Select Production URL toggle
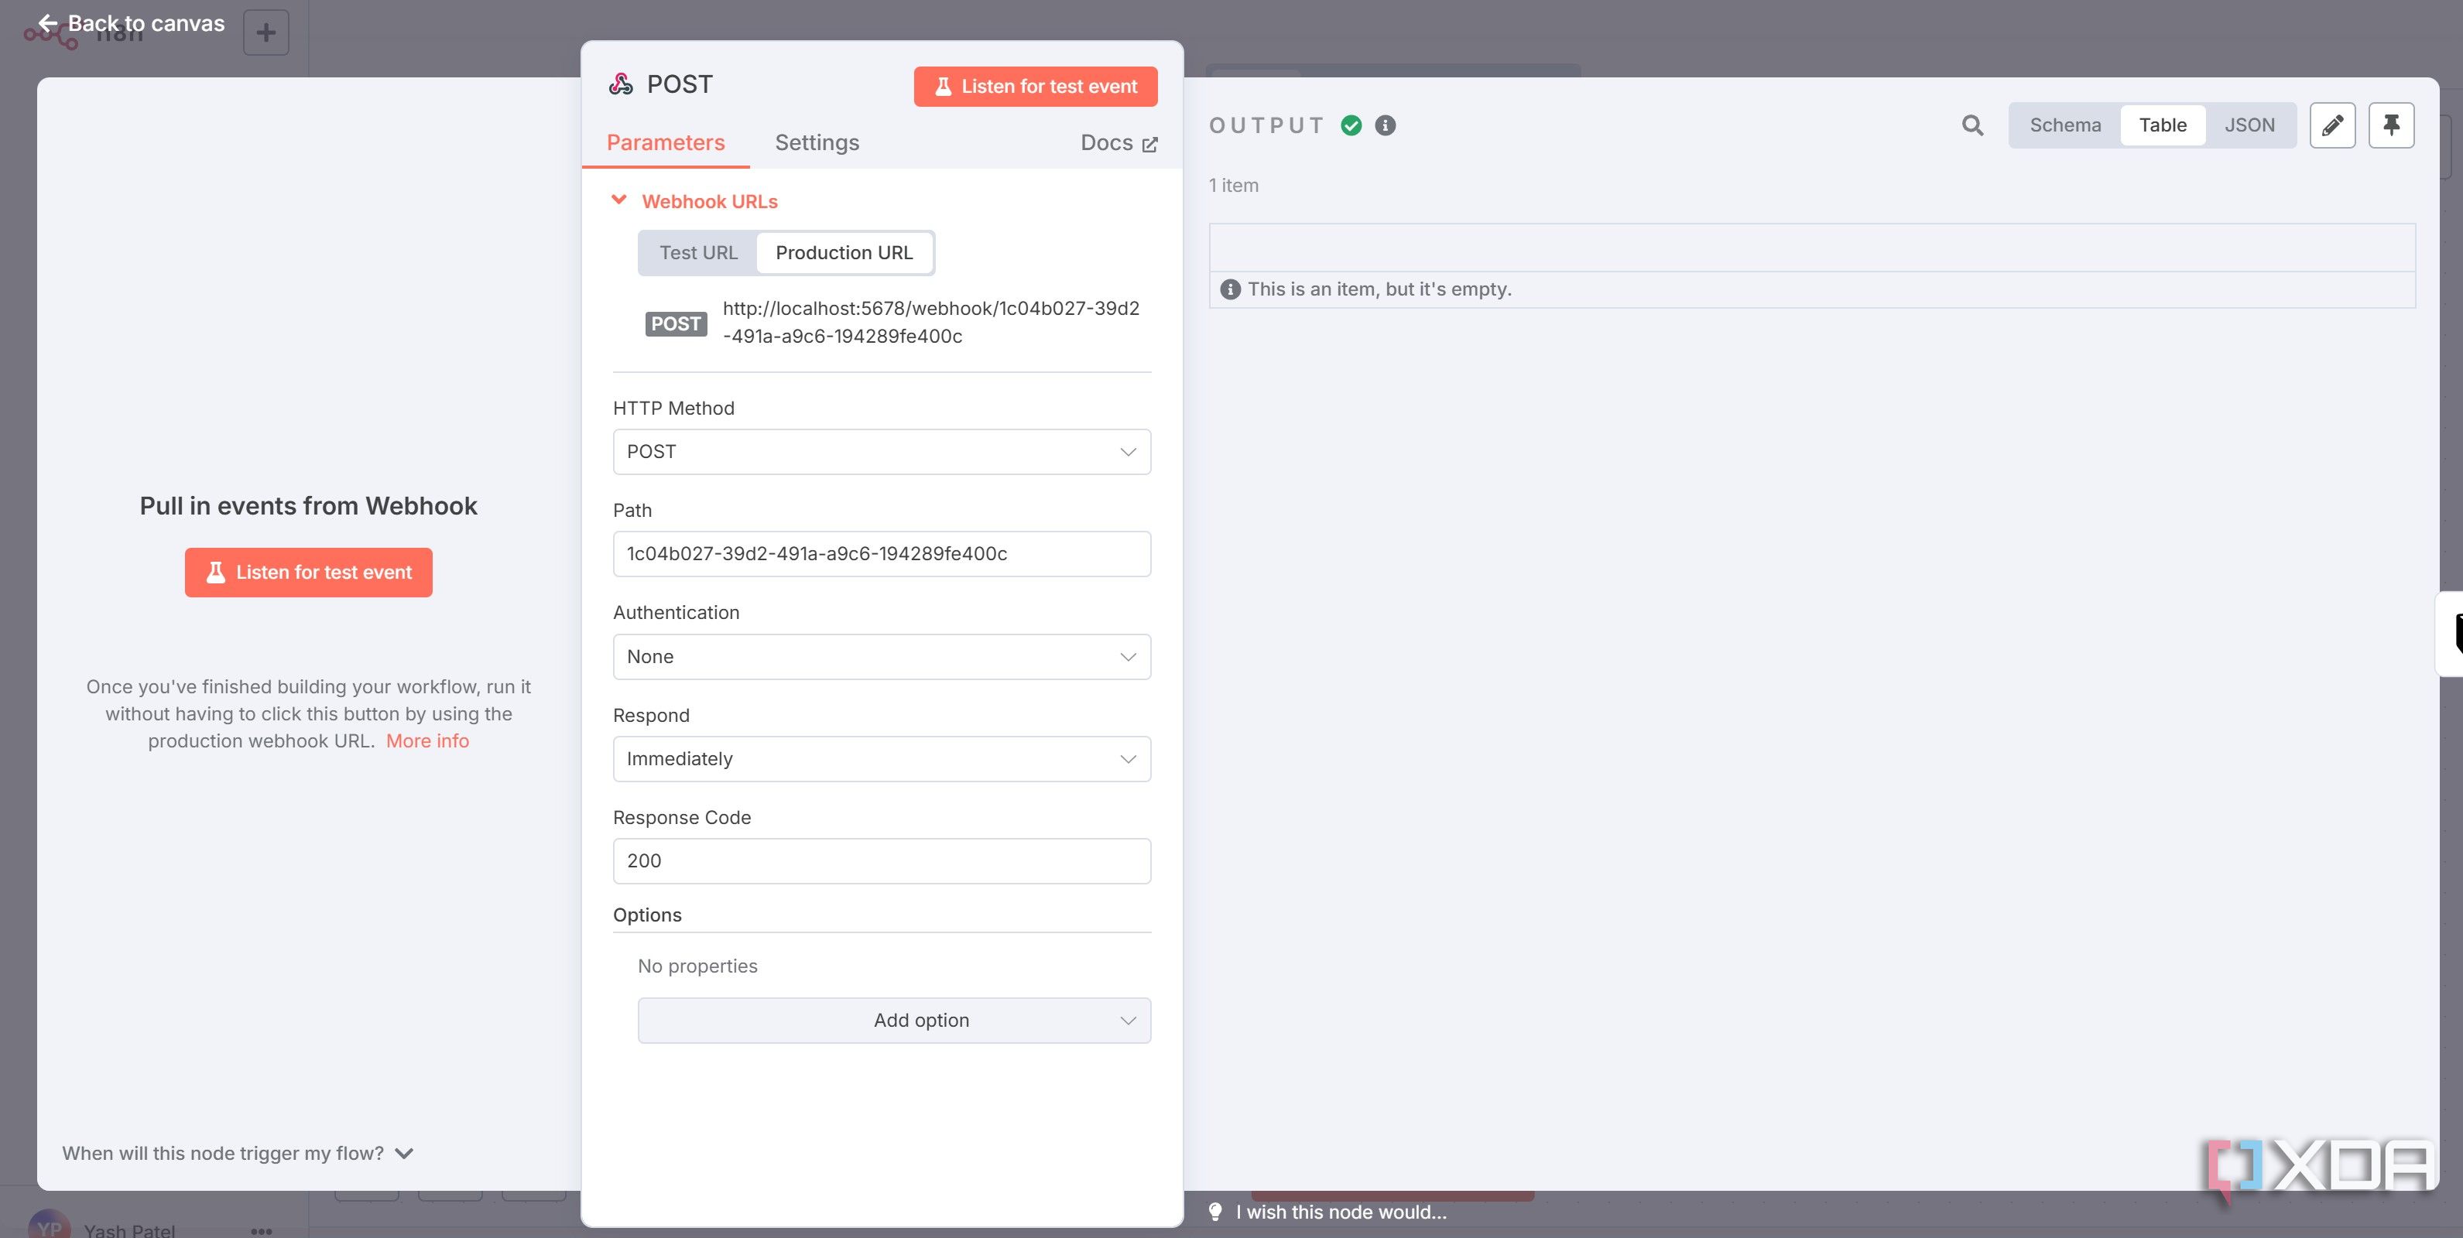2463x1238 pixels. (844, 252)
